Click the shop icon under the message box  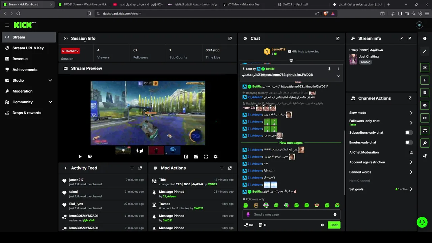tap(261, 225)
